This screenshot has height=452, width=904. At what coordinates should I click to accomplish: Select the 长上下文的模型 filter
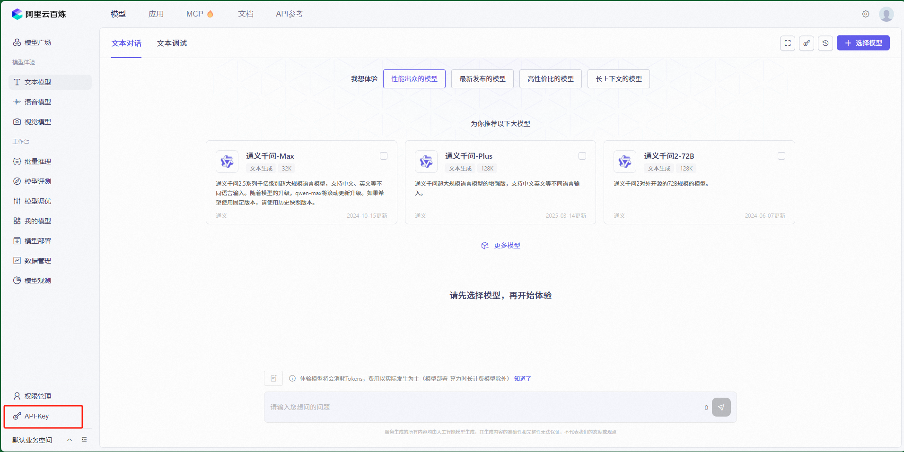(619, 79)
